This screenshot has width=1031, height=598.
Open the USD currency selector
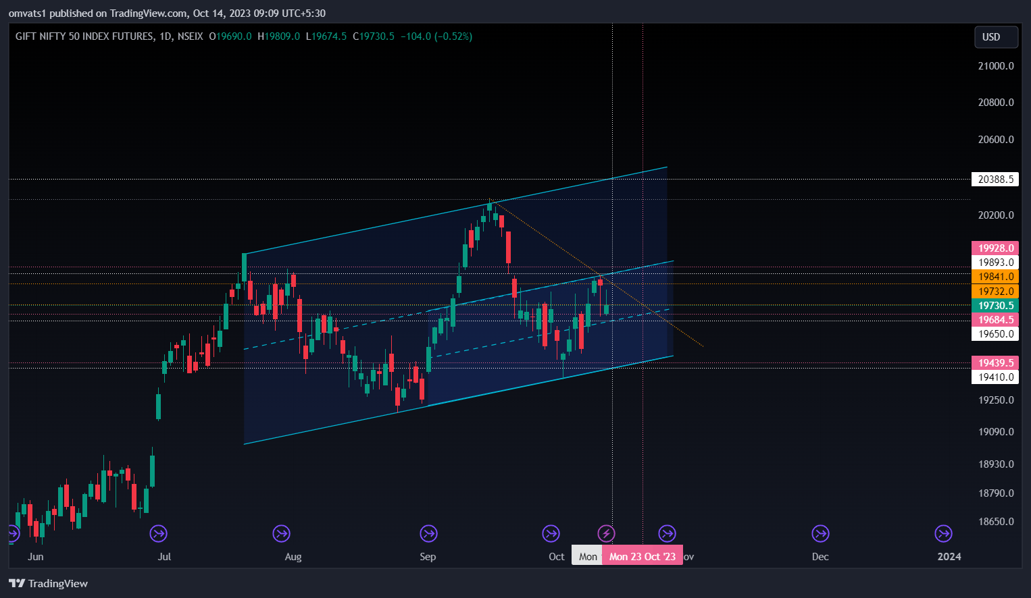[x=996, y=37]
